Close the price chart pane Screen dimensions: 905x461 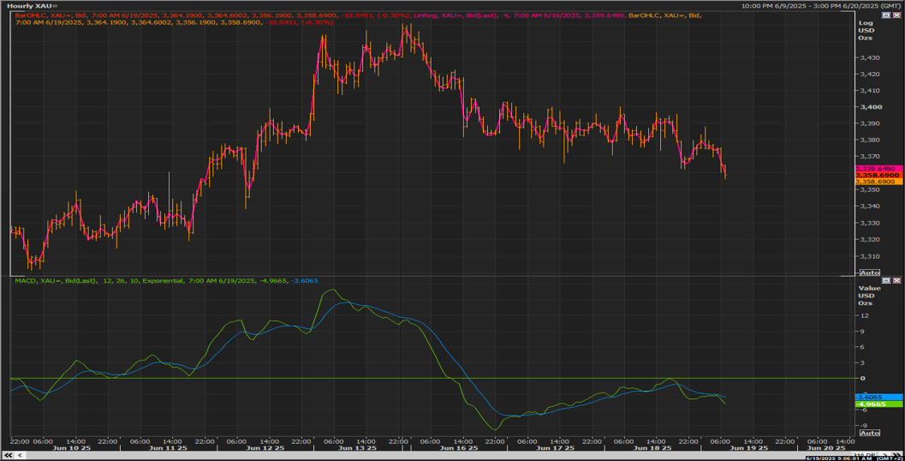pos(896,15)
